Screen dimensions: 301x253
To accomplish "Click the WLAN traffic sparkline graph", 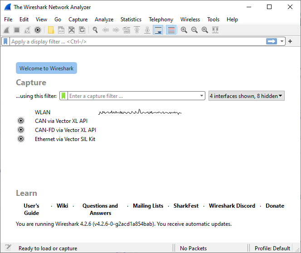I will click(x=140, y=112).
